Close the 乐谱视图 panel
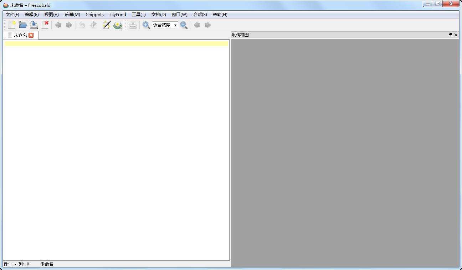 point(456,35)
